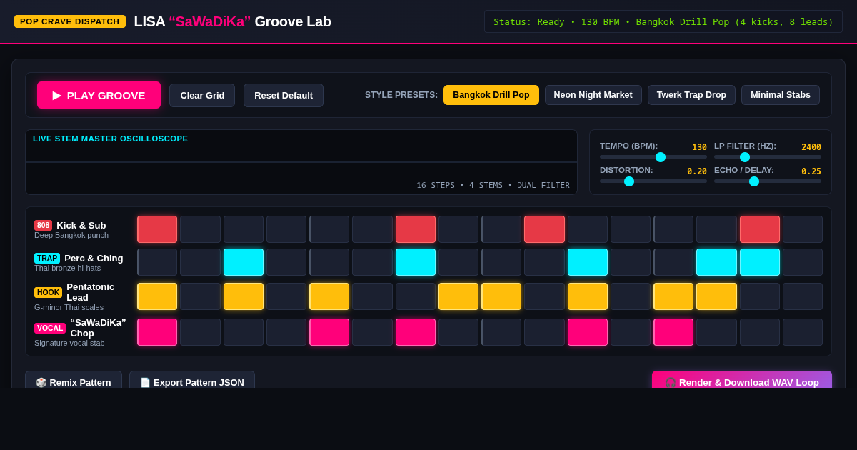
Task: Enable Kick & Sub step 16
Action: tap(803, 229)
